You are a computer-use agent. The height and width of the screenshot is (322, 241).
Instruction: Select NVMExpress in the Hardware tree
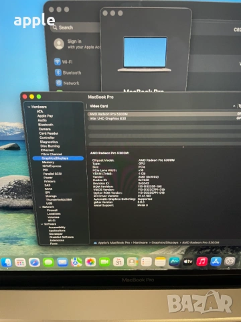pos(52,166)
